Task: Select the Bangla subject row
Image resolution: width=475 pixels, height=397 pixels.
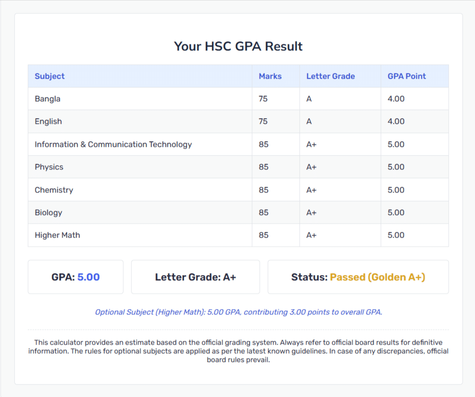Action: tap(238, 98)
